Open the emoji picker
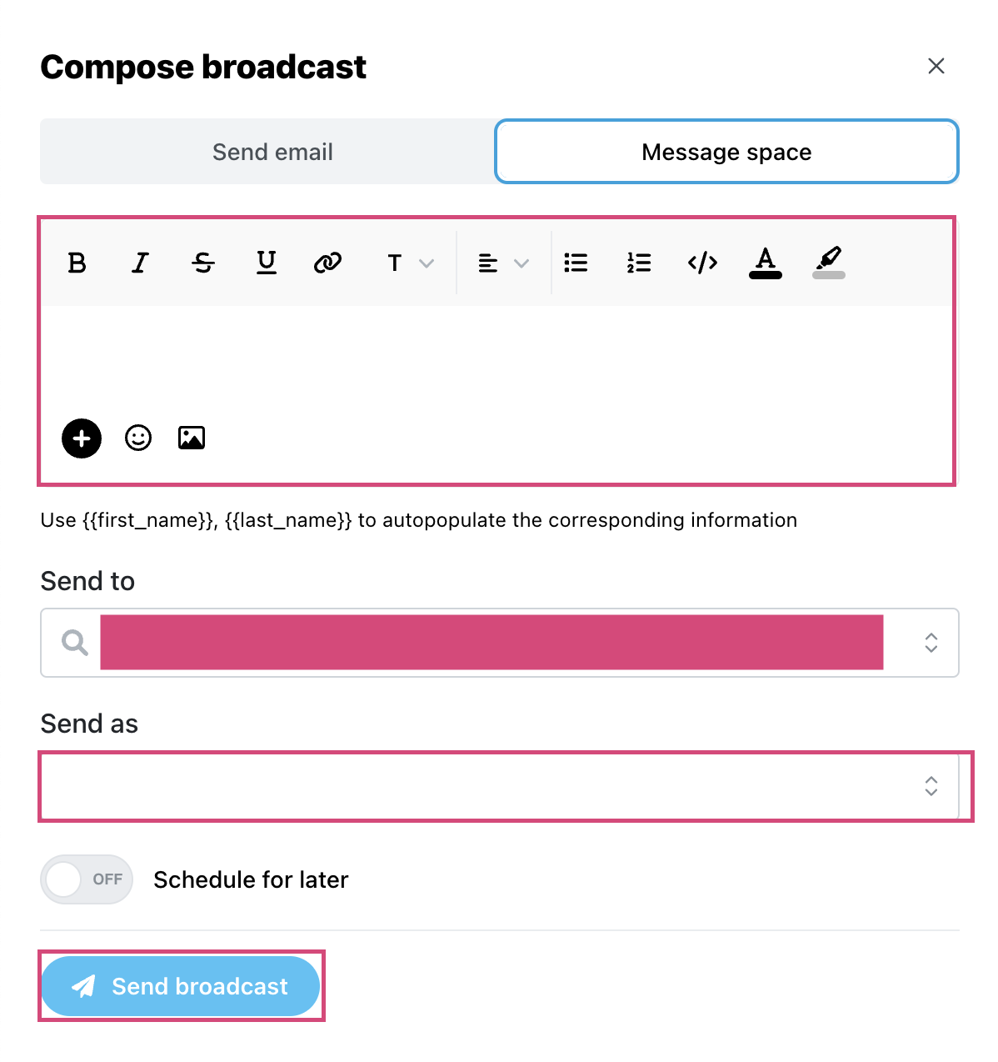 coord(138,438)
